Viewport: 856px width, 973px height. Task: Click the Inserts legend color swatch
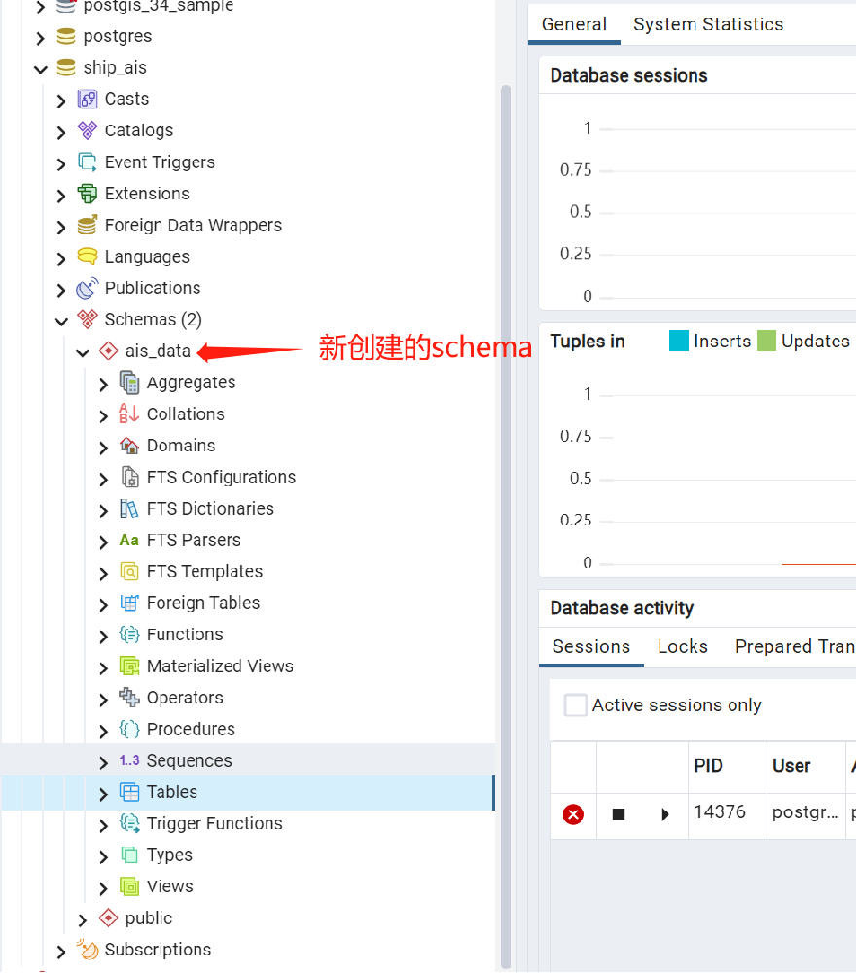(679, 341)
